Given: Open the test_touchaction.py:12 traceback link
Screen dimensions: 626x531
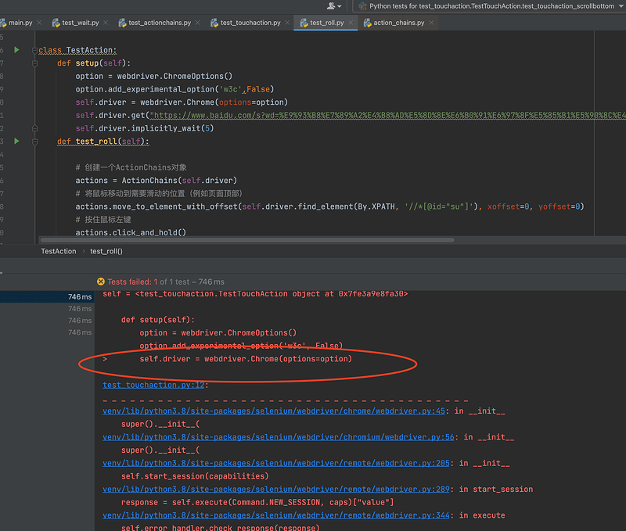Looking at the screenshot, I should [x=153, y=385].
